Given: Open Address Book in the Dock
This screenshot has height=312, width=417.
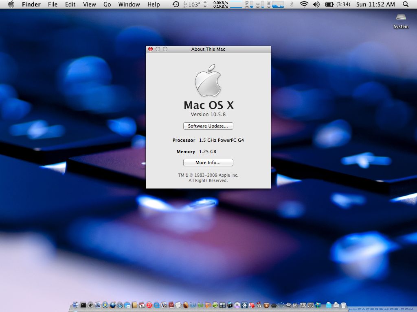Looking at the screenshot, I should [x=134, y=305].
